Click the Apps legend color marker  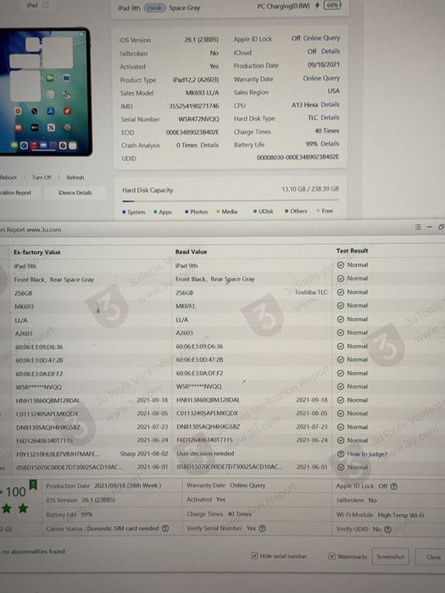pos(155,212)
